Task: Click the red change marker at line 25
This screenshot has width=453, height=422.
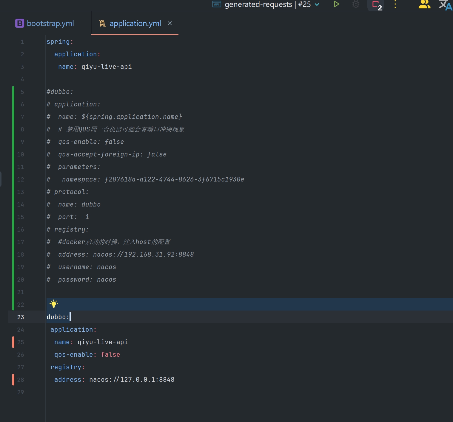Action: click(x=13, y=342)
